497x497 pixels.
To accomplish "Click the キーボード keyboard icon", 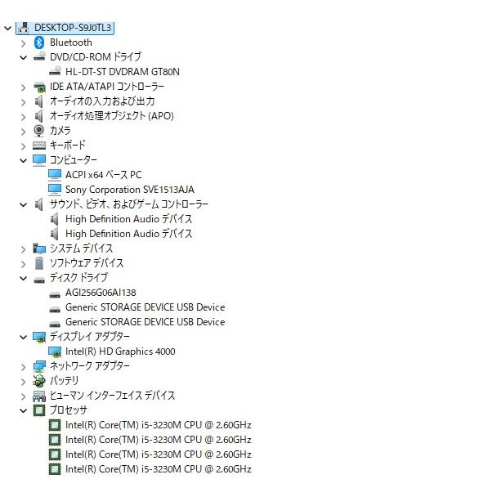I will point(39,146).
